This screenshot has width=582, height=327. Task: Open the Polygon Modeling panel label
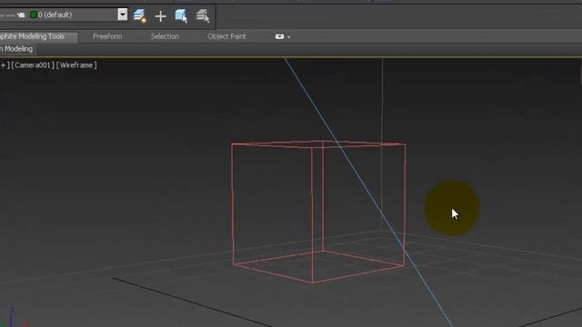pyautogui.click(x=16, y=49)
